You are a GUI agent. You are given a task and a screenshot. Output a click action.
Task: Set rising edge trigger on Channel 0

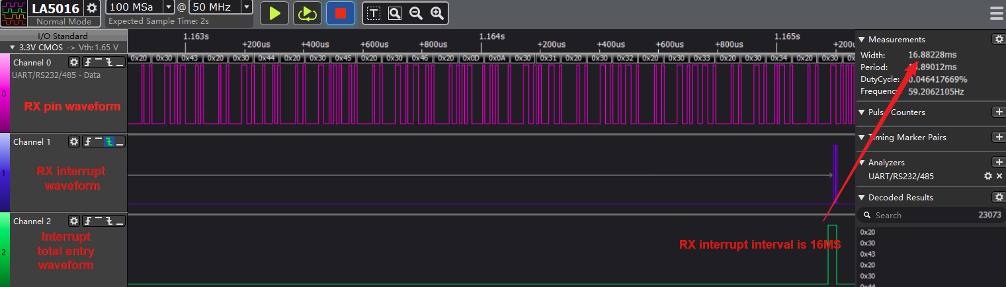pos(87,62)
